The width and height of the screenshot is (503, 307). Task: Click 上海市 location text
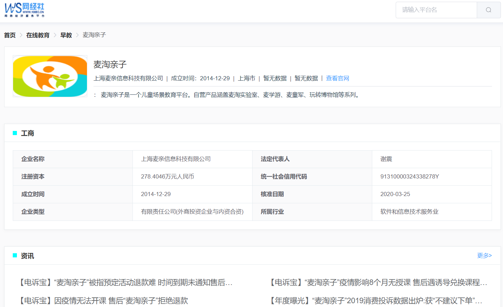247,78
